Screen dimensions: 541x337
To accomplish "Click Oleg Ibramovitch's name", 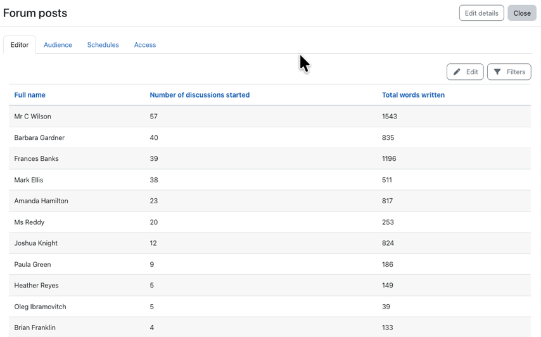I will [40, 307].
